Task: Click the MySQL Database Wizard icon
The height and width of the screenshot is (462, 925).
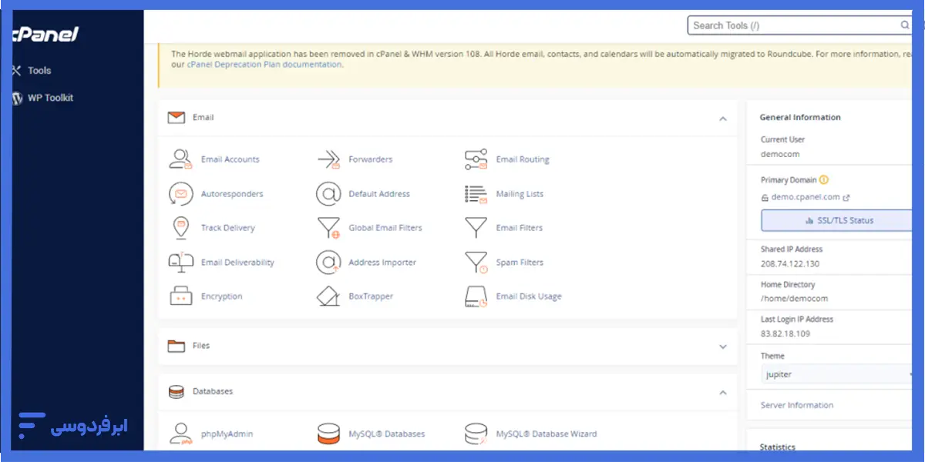Action: pos(476,434)
